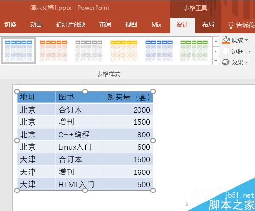Open the 底纹 dropdown arrow

(246, 40)
